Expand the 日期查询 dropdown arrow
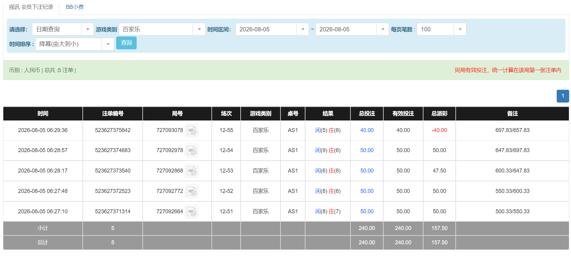Screen dimensions: 571x258 88,29
